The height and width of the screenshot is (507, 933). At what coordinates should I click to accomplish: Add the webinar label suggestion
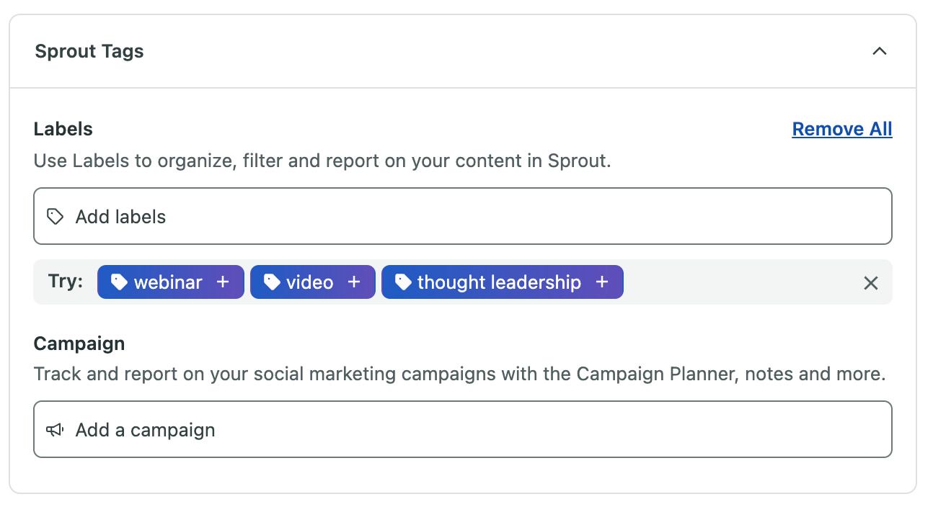point(170,282)
